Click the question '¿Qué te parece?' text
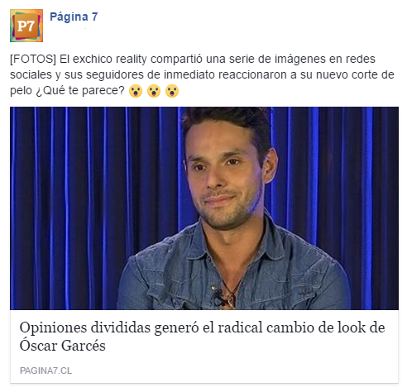This screenshot has height=392, width=407. tap(80, 90)
